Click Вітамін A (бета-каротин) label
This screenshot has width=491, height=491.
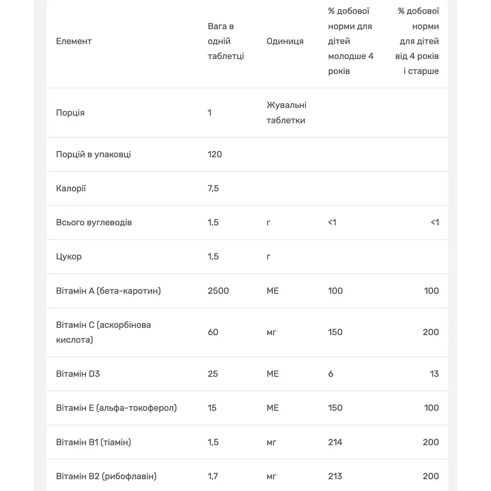[108, 291]
